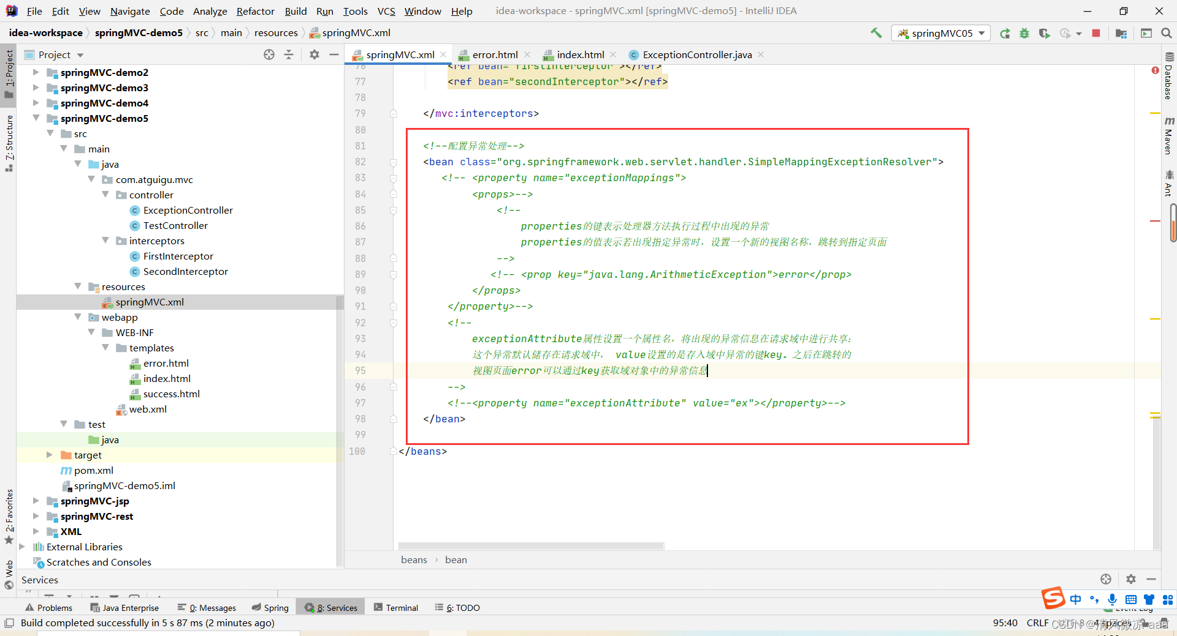
Task: Collapse the controller package
Action: click(105, 195)
